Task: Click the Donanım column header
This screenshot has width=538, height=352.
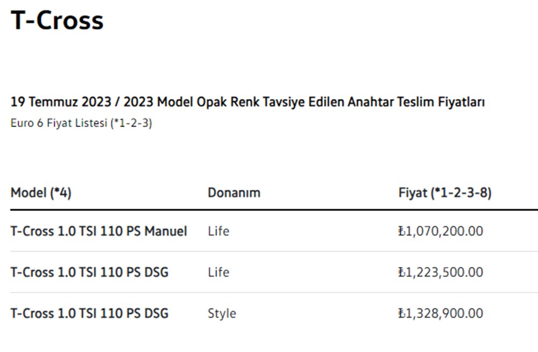Action: pos(234,193)
